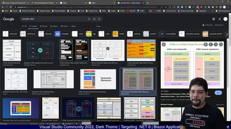The height and width of the screenshot is (129, 231).
Task: Open the Google apps grid
Action: (220, 19)
